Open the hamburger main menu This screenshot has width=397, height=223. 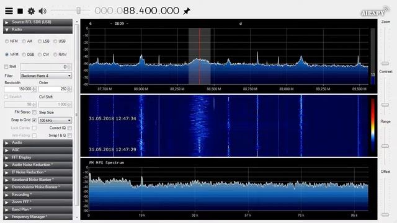9,11
